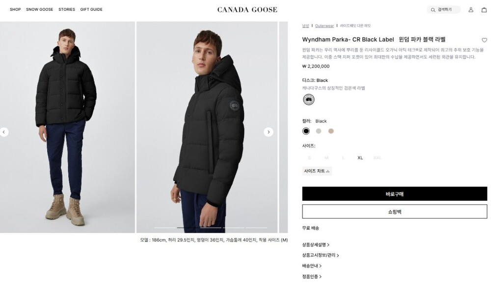The width and height of the screenshot is (491, 290).
Task: Open the SHOP menu
Action: point(15,9)
